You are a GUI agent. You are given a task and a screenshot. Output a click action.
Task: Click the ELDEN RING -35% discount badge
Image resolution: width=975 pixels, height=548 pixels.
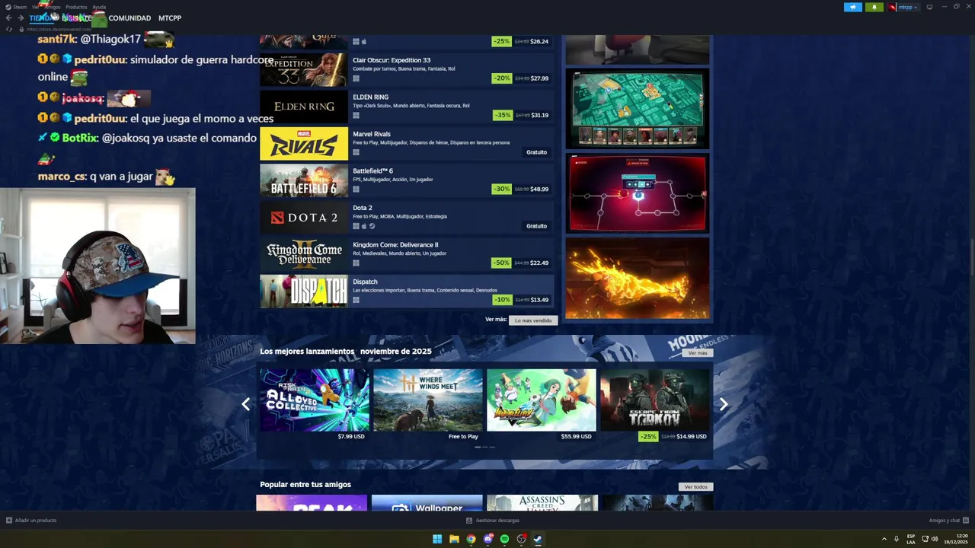tap(502, 116)
